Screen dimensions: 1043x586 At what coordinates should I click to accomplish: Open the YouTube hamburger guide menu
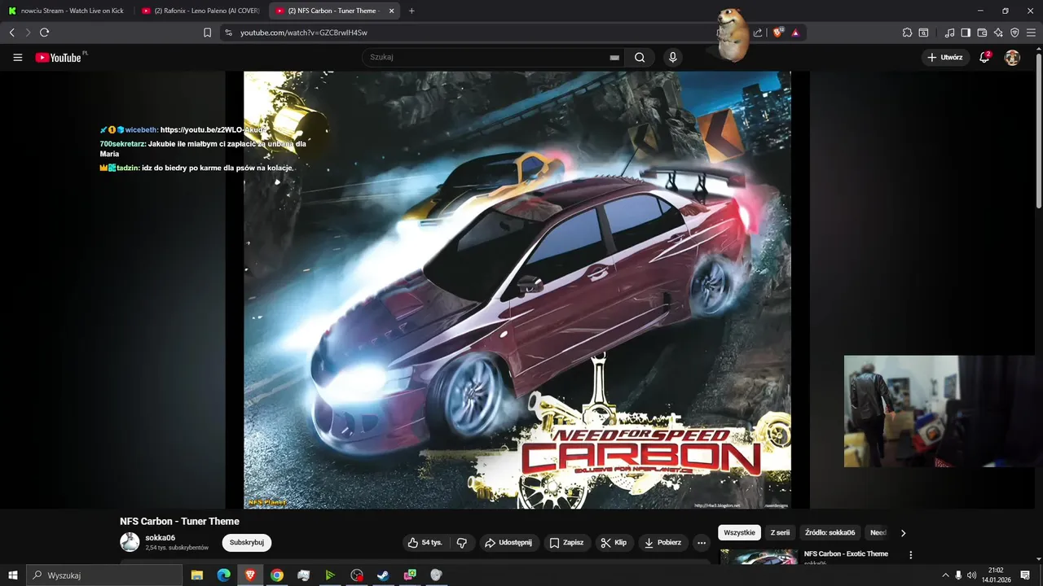[x=18, y=58]
